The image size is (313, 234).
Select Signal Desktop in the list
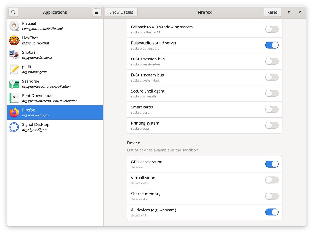click(55, 127)
